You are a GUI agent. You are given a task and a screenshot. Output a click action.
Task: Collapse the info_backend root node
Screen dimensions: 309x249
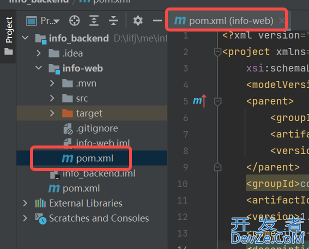(x=25, y=38)
